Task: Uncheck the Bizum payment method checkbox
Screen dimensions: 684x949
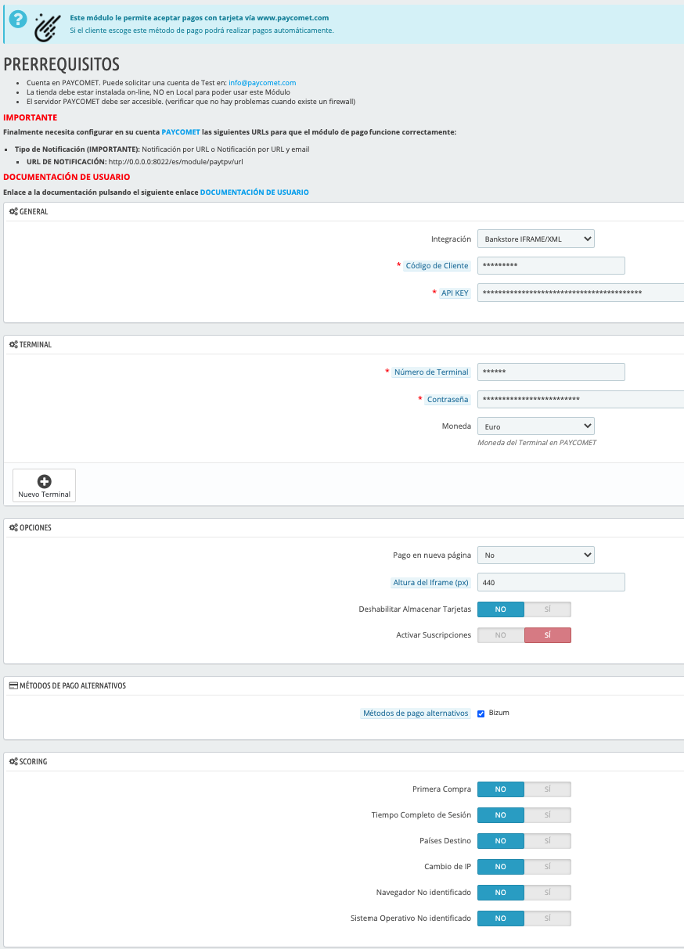Action: pyautogui.click(x=481, y=714)
